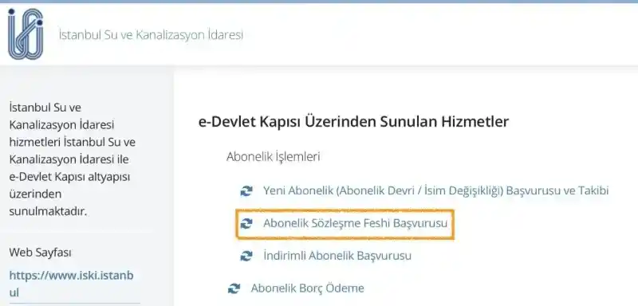Screen dimensions: 638x306
Task: Click the empty white header area right of title
Action: pos(439,34)
